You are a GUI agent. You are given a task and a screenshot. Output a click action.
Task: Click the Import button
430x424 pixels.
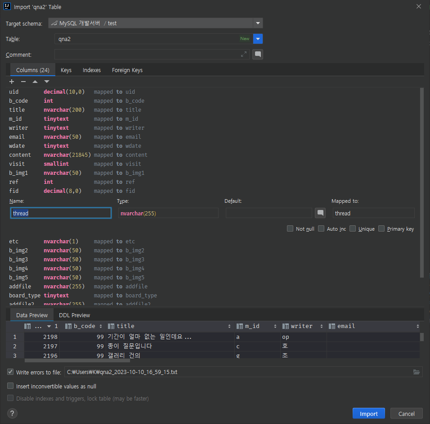[368, 413]
